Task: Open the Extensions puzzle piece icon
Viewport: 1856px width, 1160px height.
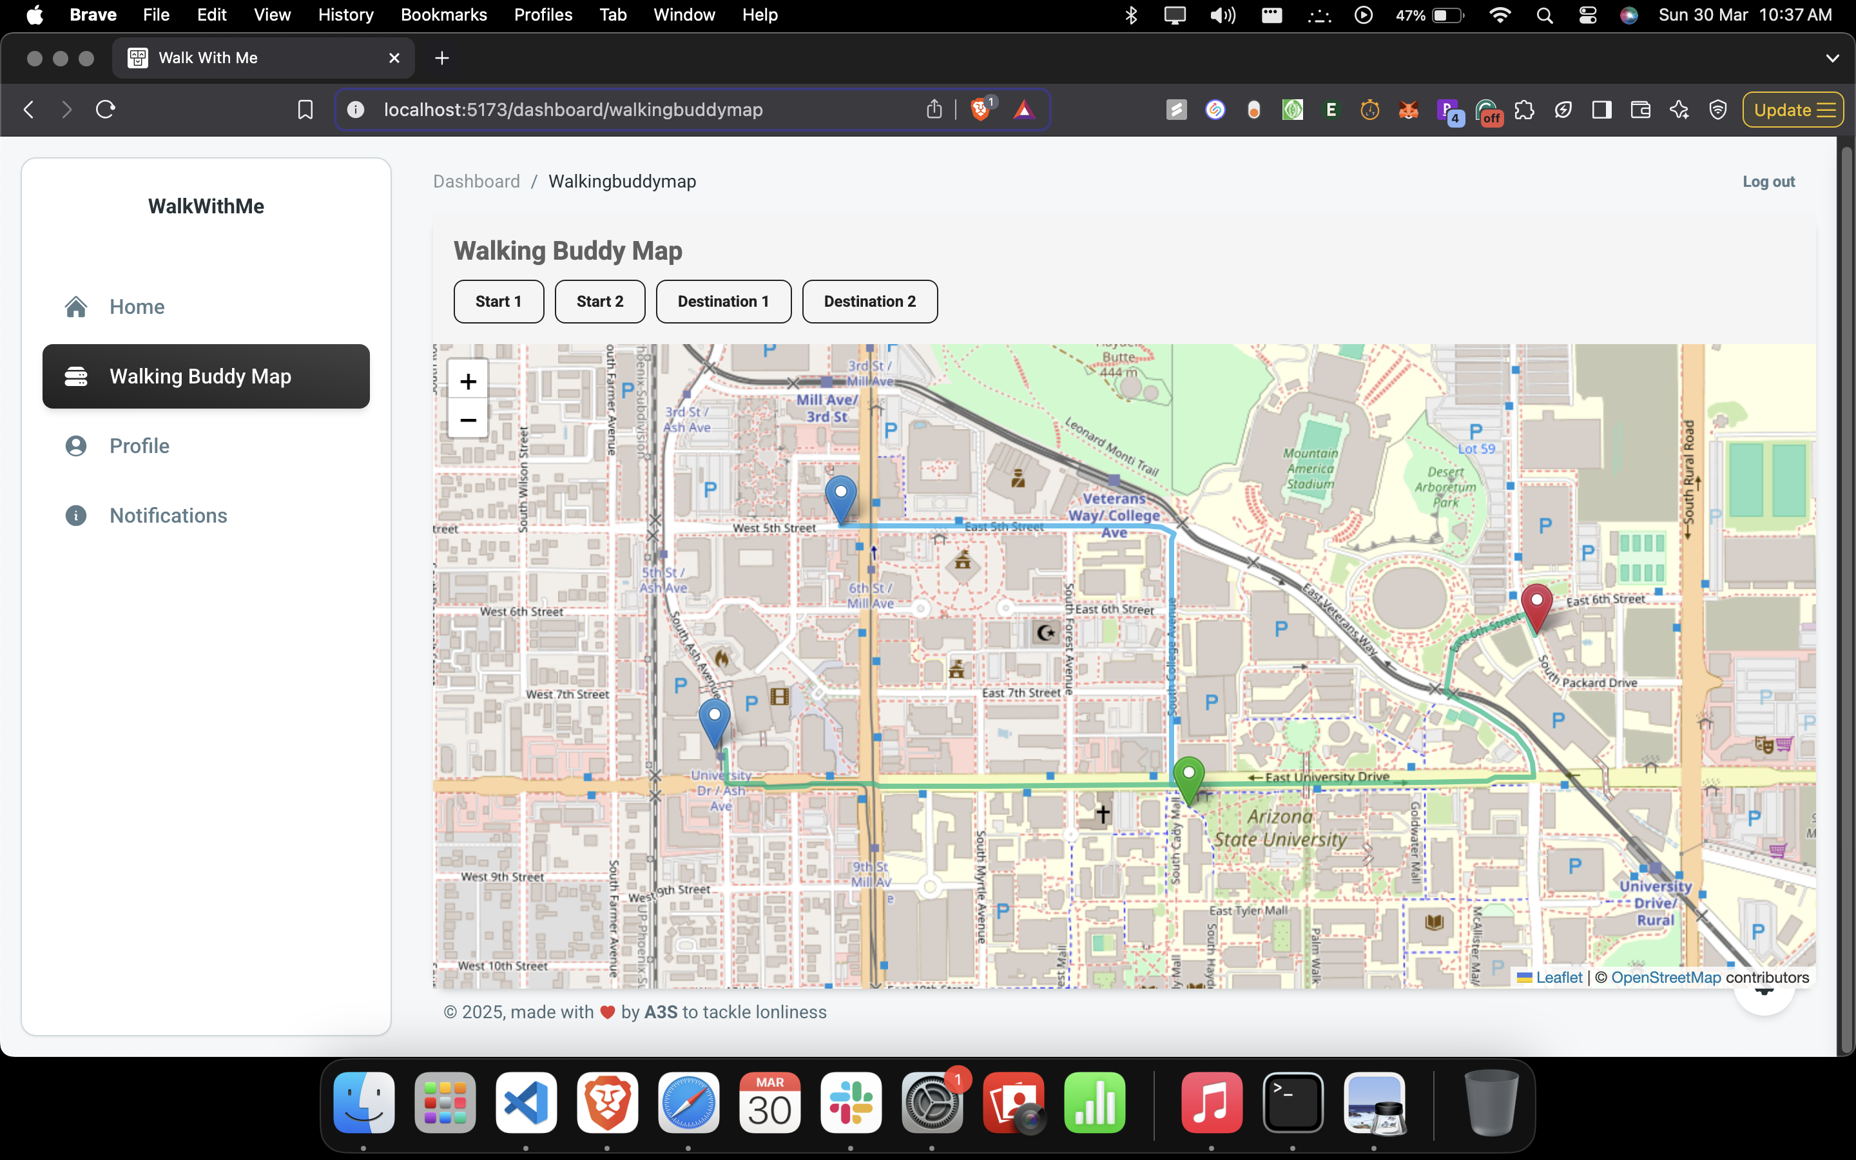Action: (x=1525, y=110)
